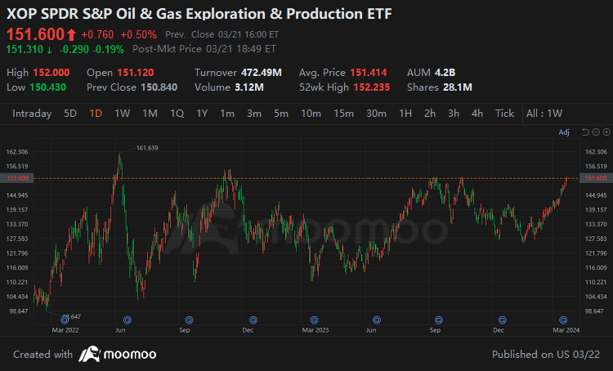
Task: Open the All : 1W range selector
Action: [544, 114]
